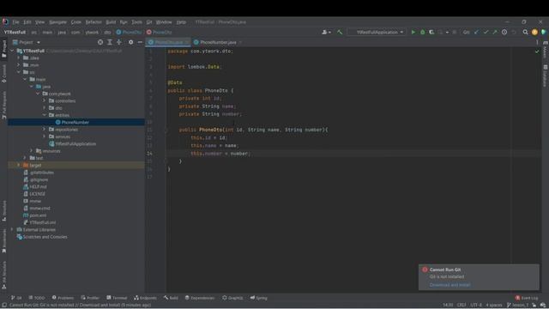The image size is (549, 309).
Task: Open editor tabs more options icon
Action: click(x=537, y=42)
